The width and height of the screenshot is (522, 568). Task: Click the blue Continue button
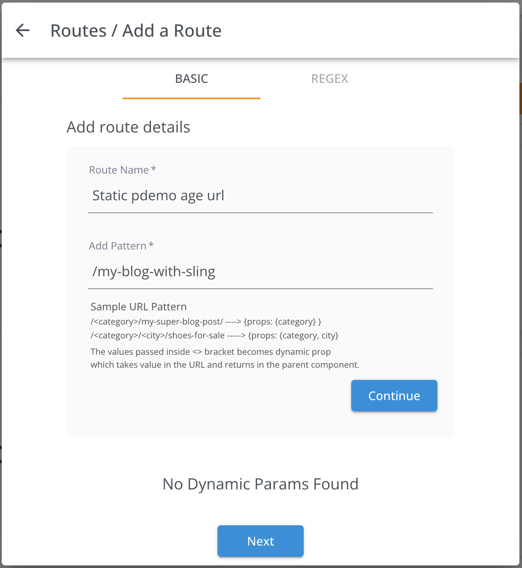pos(394,396)
